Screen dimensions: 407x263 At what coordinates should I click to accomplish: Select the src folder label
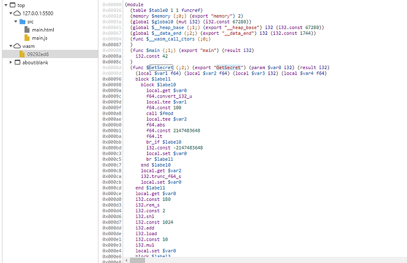pyautogui.click(x=30, y=22)
